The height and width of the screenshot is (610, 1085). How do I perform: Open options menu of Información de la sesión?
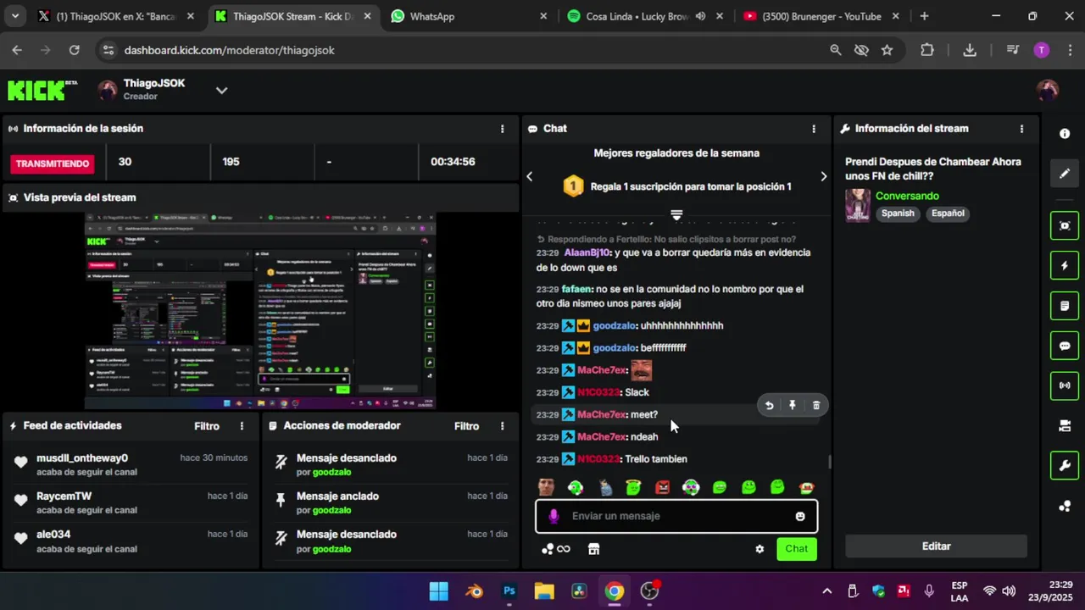(x=502, y=129)
